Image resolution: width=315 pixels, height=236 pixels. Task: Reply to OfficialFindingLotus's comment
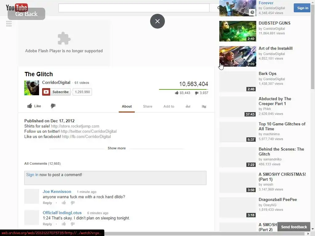(x=47, y=224)
